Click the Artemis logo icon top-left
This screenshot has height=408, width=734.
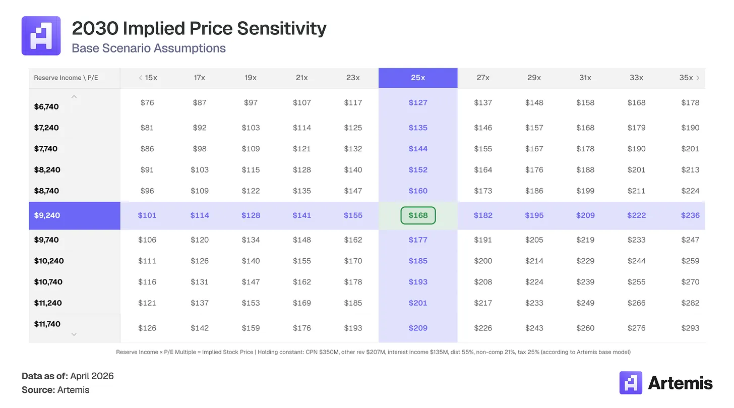(41, 35)
